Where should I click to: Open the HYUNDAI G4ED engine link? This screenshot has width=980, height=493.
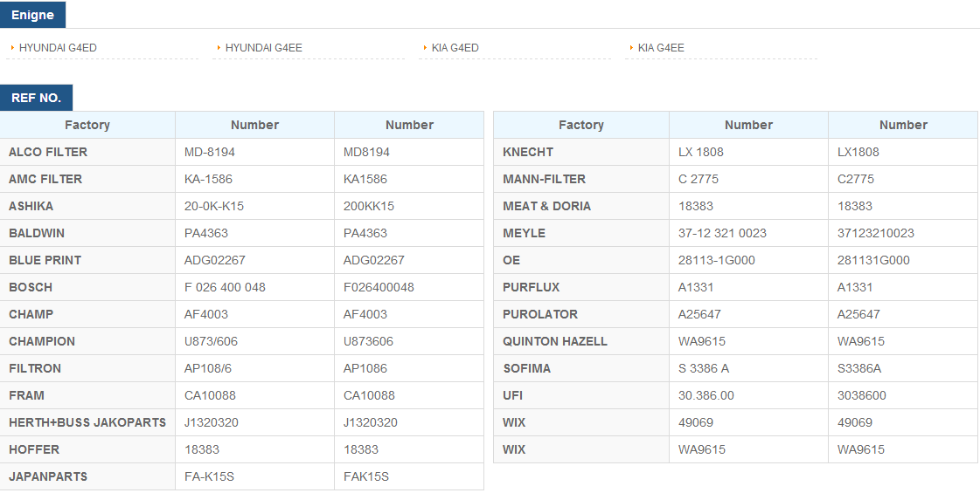[58, 47]
